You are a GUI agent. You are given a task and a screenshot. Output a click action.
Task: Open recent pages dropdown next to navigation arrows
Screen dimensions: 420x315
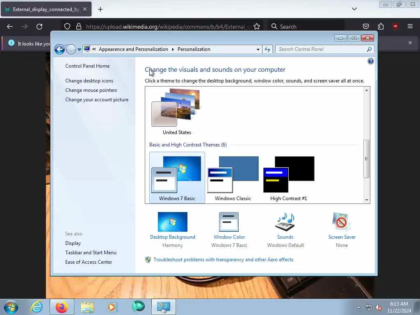tap(79, 50)
